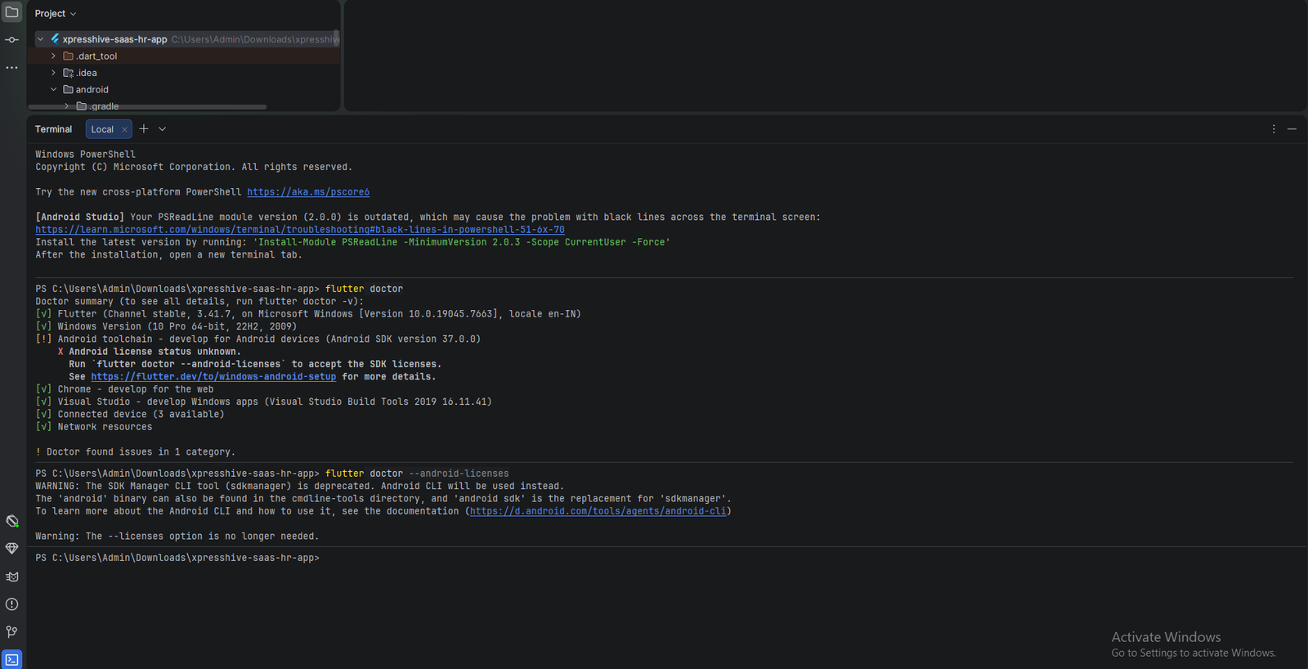The height and width of the screenshot is (669, 1308).
Task: Add a new terminal tab with plus
Action: coord(144,129)
